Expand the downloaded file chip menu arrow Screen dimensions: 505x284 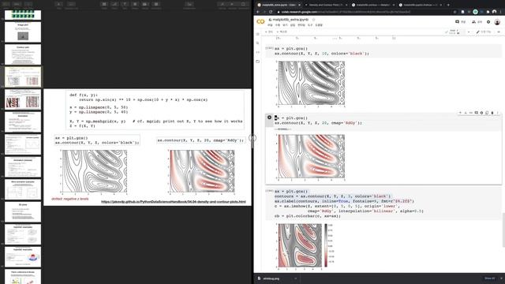tap(295, 278)
